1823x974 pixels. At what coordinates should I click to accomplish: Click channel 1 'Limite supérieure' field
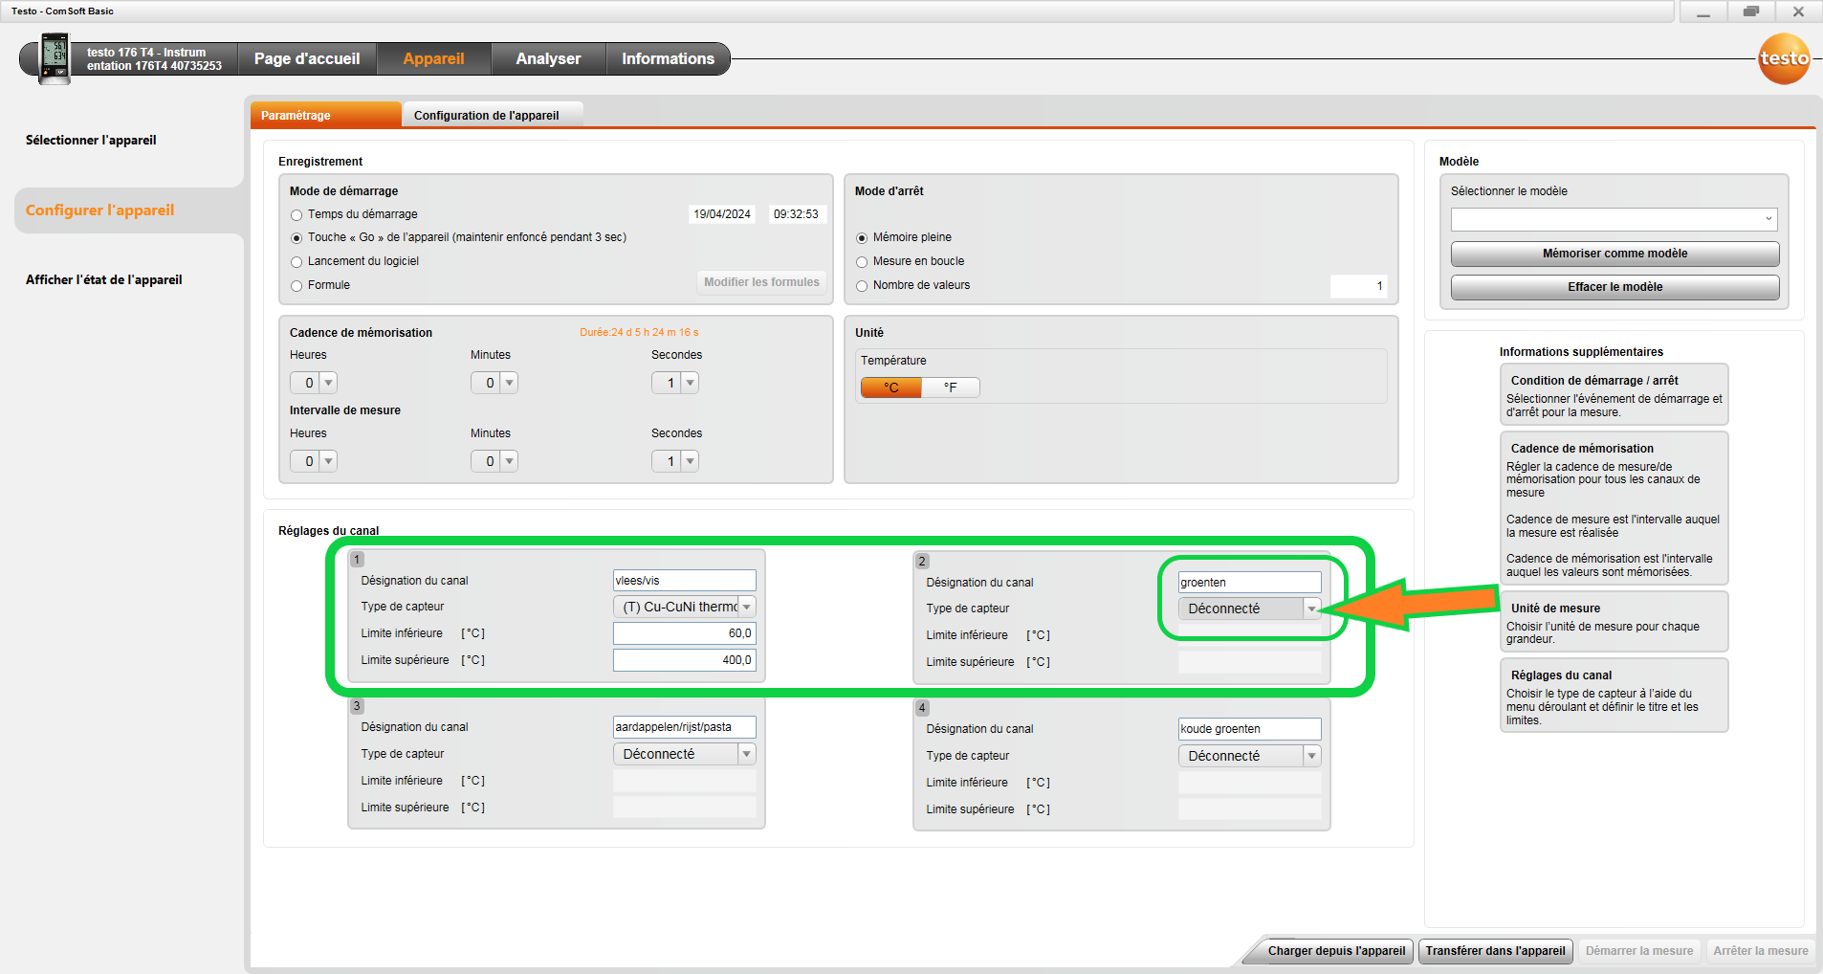pos(684,660)
